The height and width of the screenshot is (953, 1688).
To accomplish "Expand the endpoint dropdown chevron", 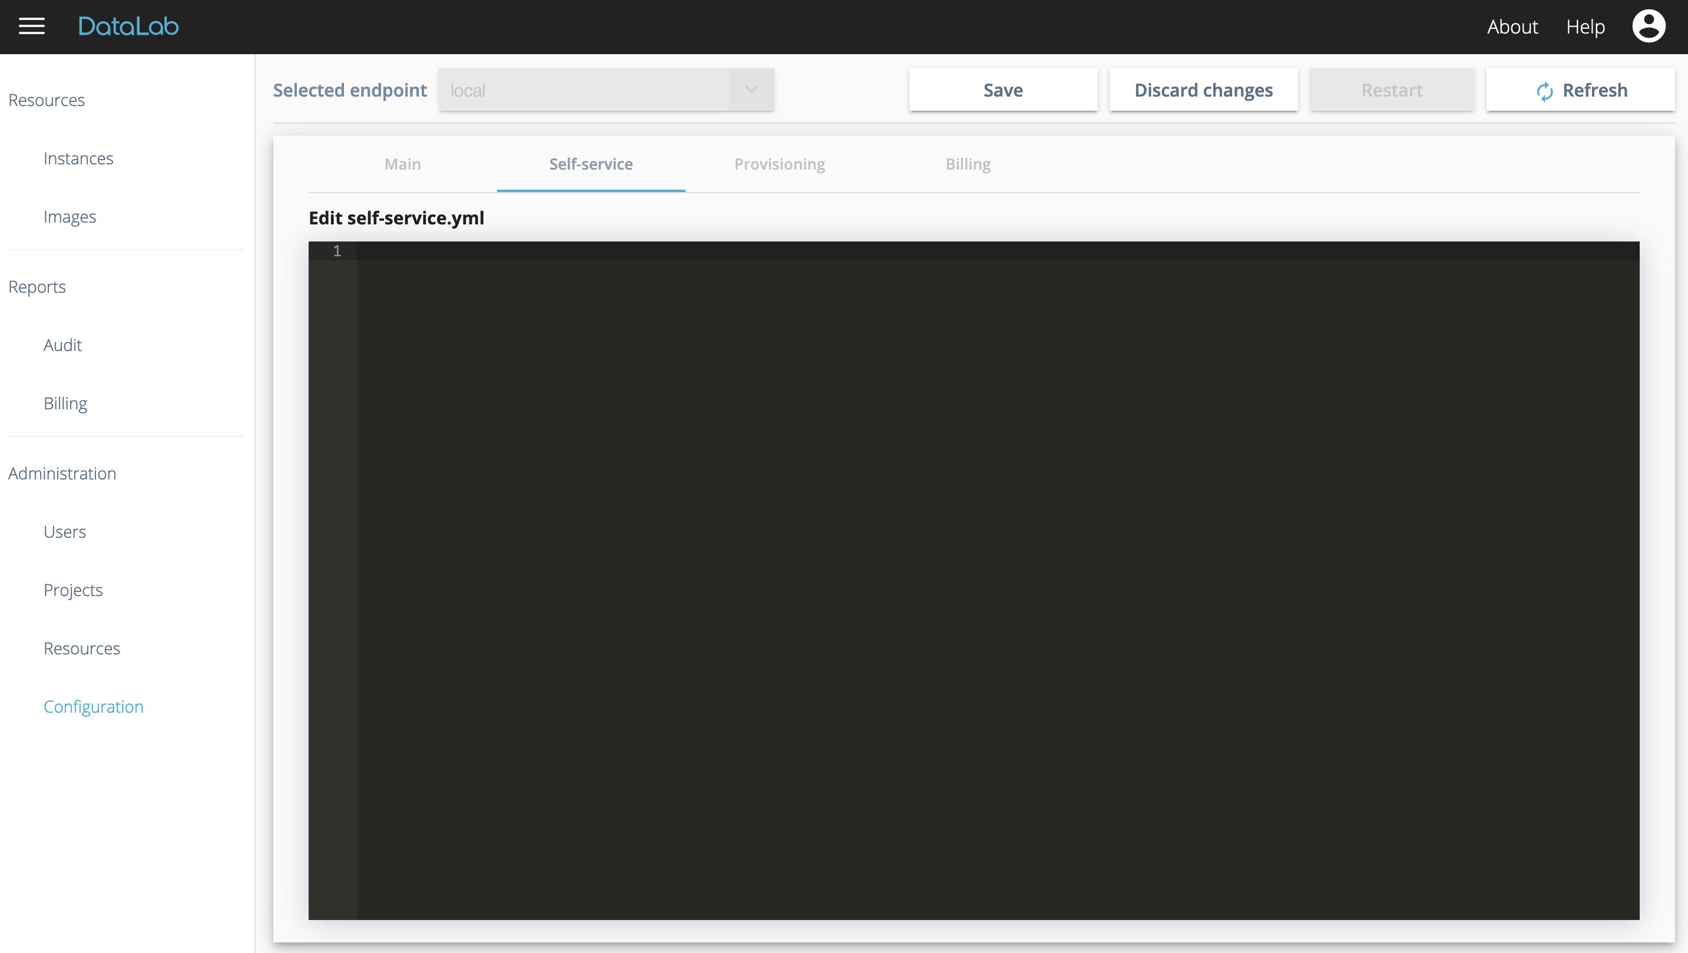I will click(751, 90).
